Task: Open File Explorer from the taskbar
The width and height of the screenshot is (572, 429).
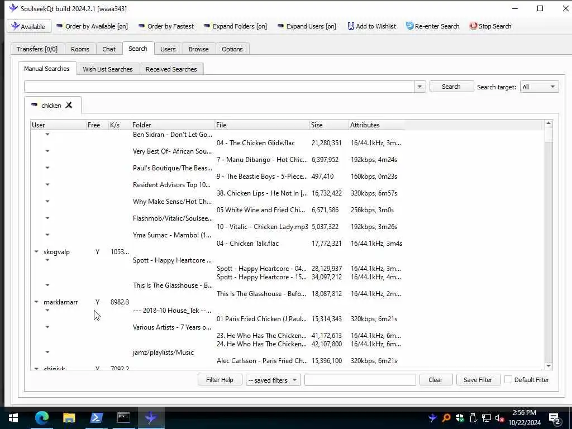Action: [x=69, y=418]
